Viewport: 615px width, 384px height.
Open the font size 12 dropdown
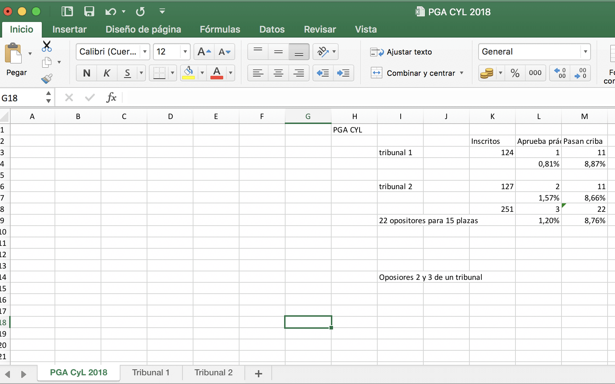click(185, 52)
